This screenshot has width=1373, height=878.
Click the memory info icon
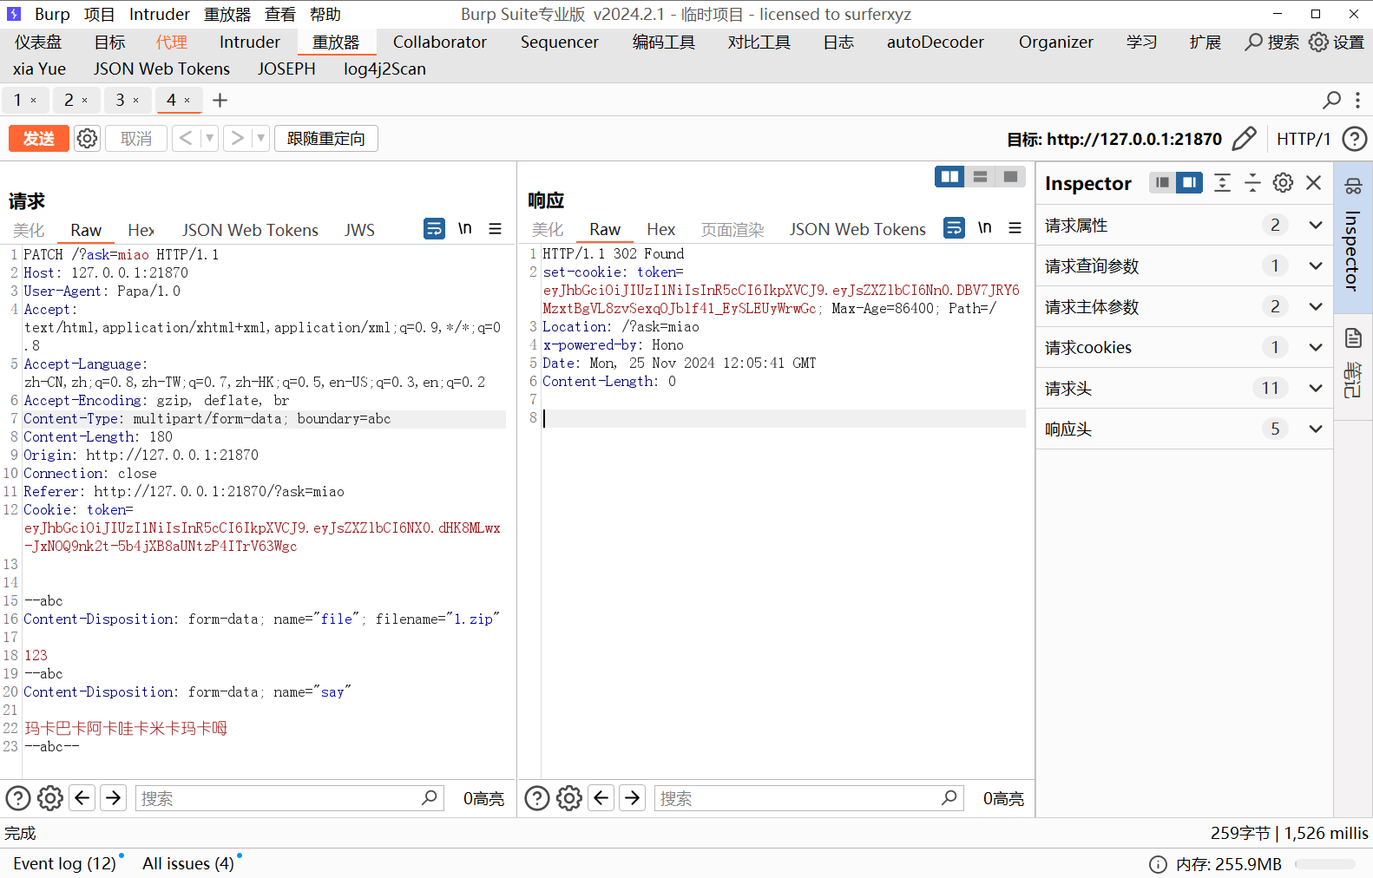(1158, 864)
